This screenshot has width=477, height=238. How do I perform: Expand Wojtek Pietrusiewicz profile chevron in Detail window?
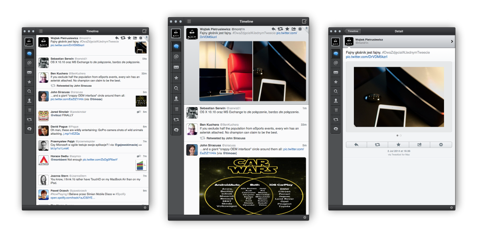pyautogui.click(x=452, y=41)
